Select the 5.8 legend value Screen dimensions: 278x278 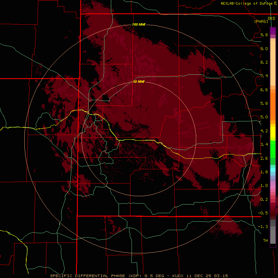click(x=264, y=103)
